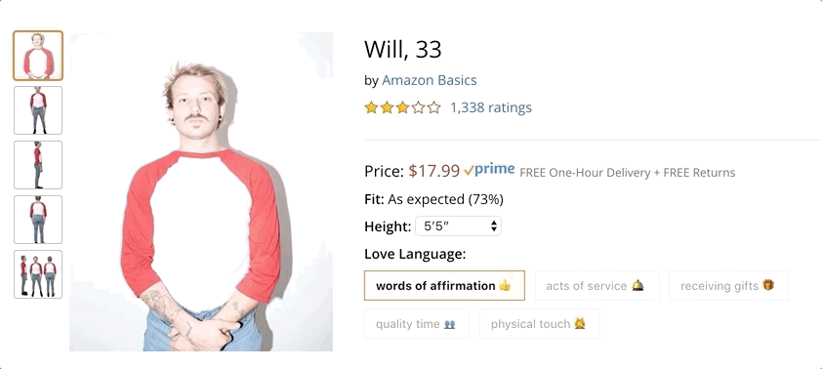822x369 pixels.
Task: Open the Amazon Basics brand link
Action: (x=430, y=80)
